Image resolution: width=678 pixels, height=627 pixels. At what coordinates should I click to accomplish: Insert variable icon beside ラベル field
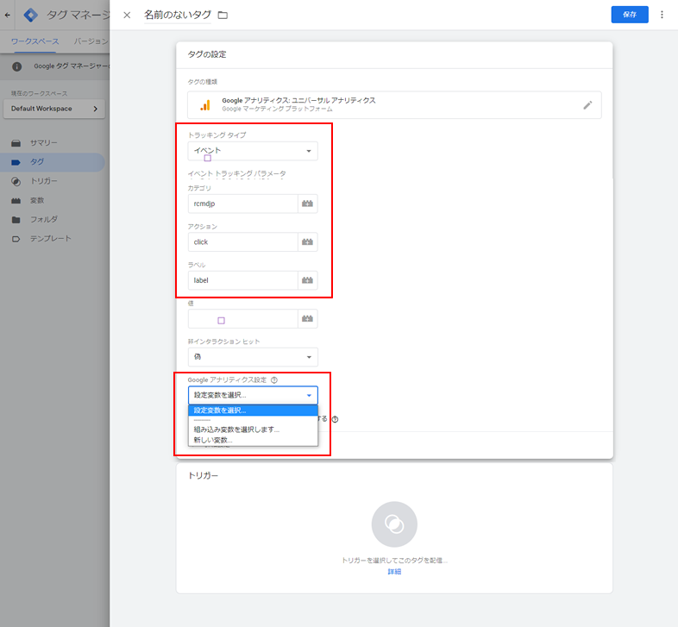[307, 280]
